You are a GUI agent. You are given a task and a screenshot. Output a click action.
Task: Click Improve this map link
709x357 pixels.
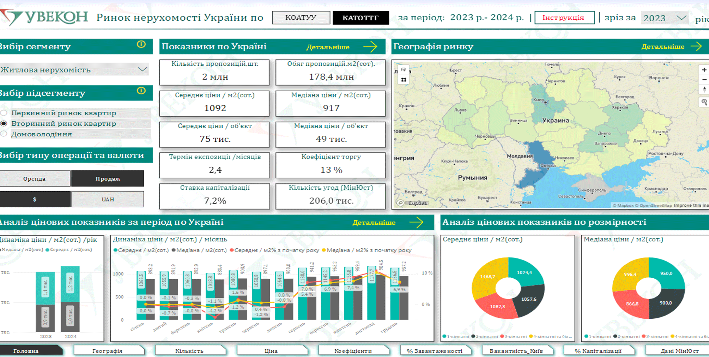point(691,205)
